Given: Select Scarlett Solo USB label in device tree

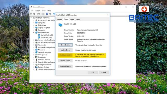Looking at the screenshot, I should (x=47, y=35).
